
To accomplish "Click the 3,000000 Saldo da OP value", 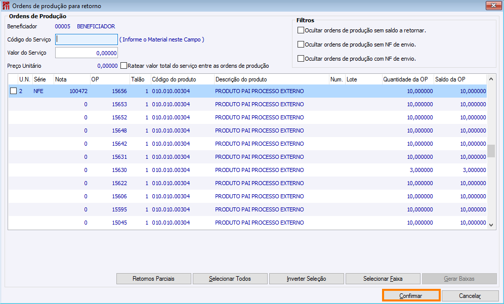I will click(475, 170).
